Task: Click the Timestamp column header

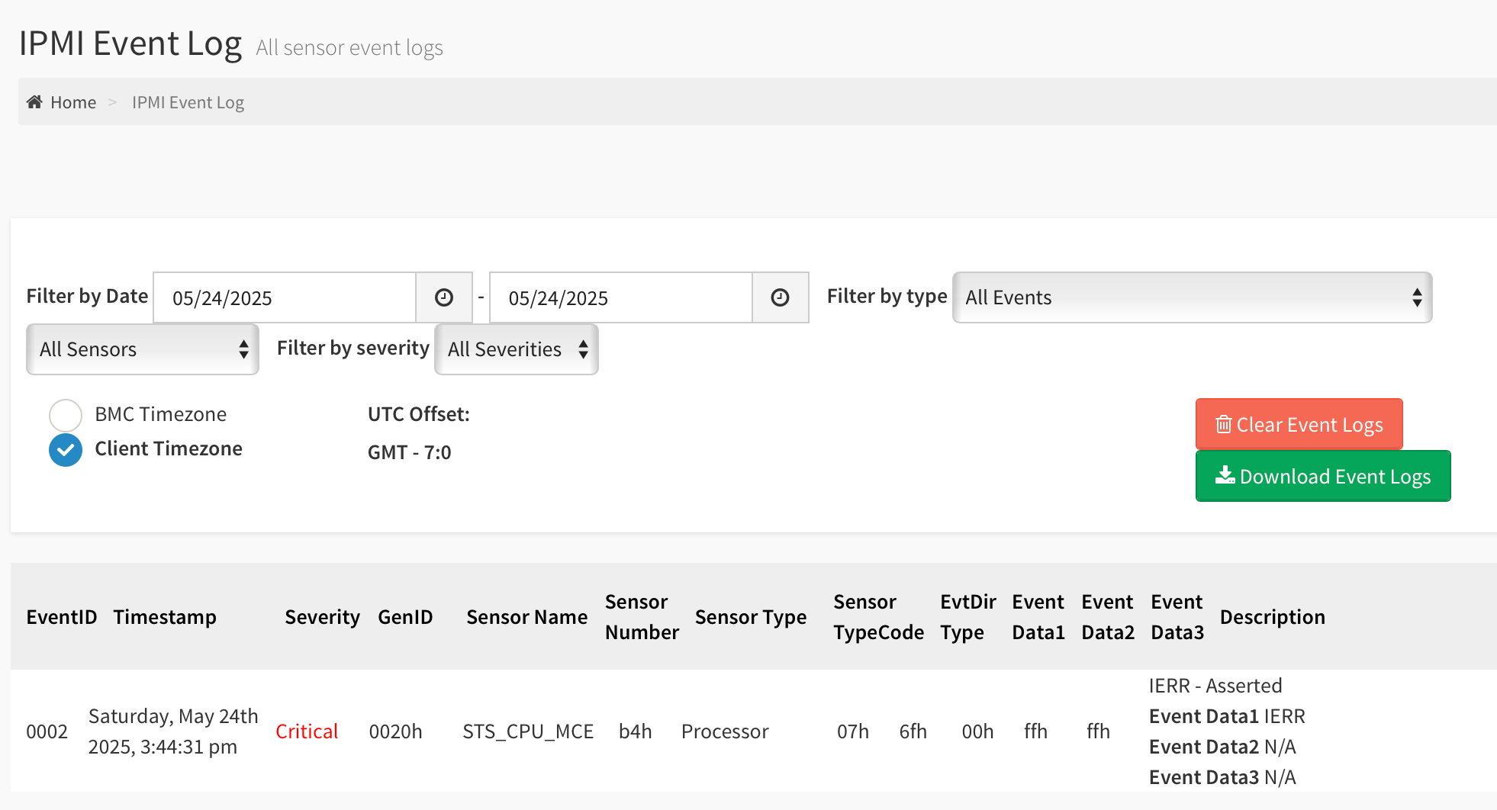Action: (x=165, y=617)
